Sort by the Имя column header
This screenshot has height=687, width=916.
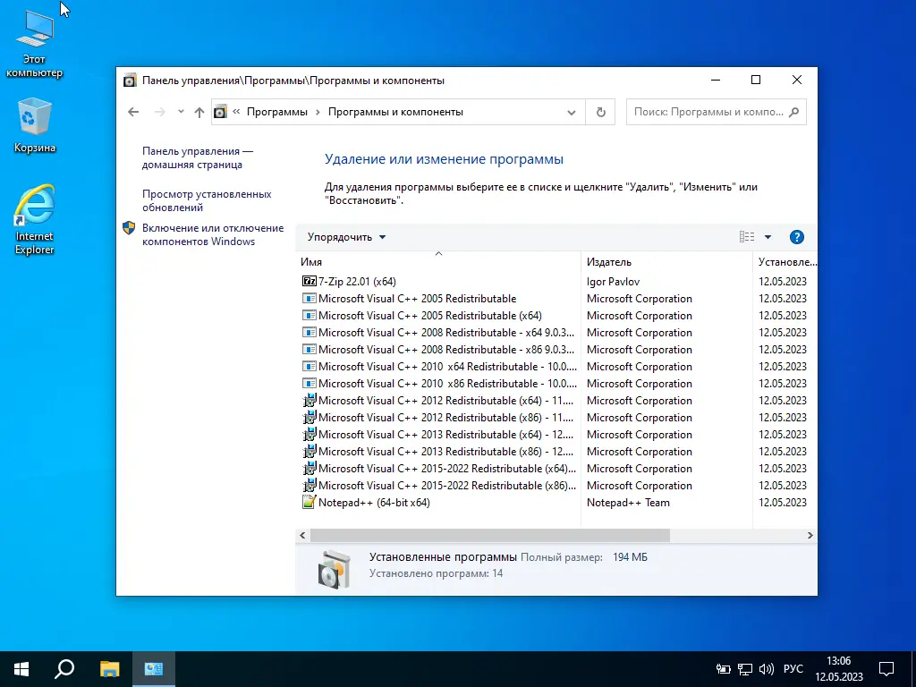point(438,262)
